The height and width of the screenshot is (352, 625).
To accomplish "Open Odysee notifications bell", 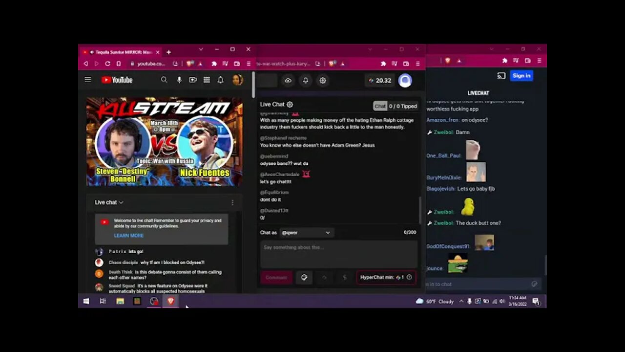I will coord(306,81).
